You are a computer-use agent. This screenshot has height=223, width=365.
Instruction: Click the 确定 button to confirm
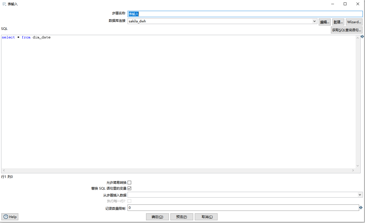click(157, 217)
